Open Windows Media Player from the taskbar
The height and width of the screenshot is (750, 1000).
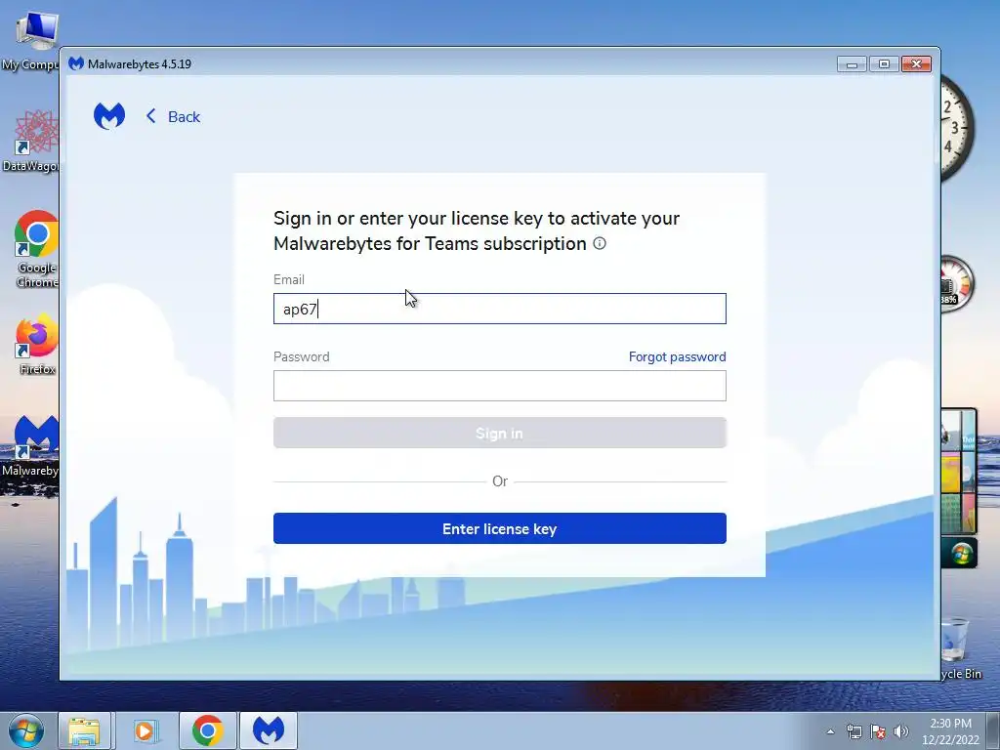pos(146,730)
